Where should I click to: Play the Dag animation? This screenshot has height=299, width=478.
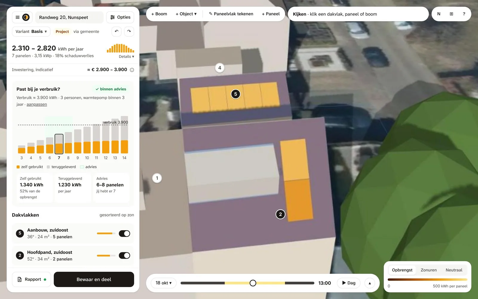(349, 283)
